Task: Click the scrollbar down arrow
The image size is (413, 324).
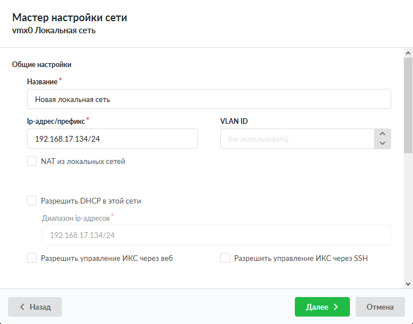Action: (408, 283)
